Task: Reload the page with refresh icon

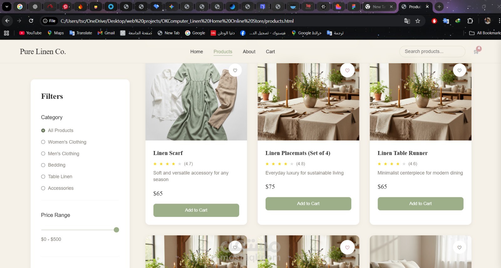Action: (31, 21)
